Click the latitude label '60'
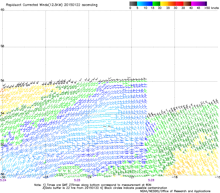 [x=2, y=10]
